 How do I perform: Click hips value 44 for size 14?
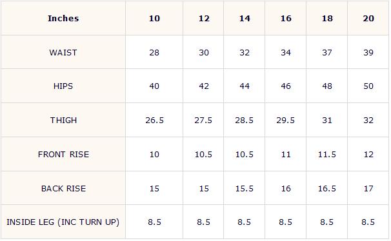click(245, 86)
